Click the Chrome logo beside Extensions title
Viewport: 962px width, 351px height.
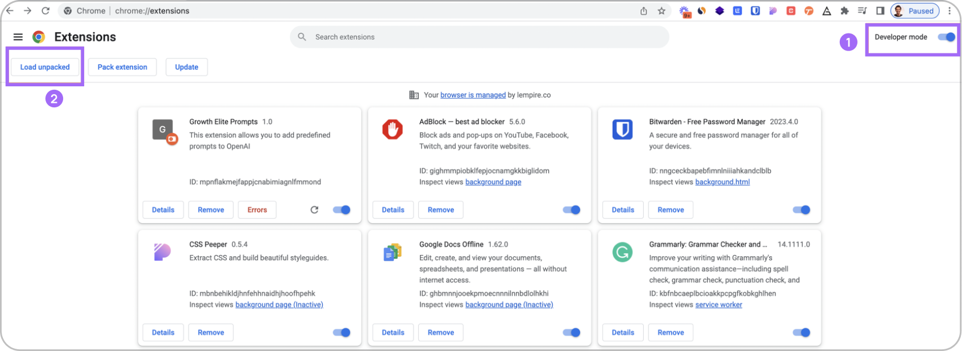[39, 37]
